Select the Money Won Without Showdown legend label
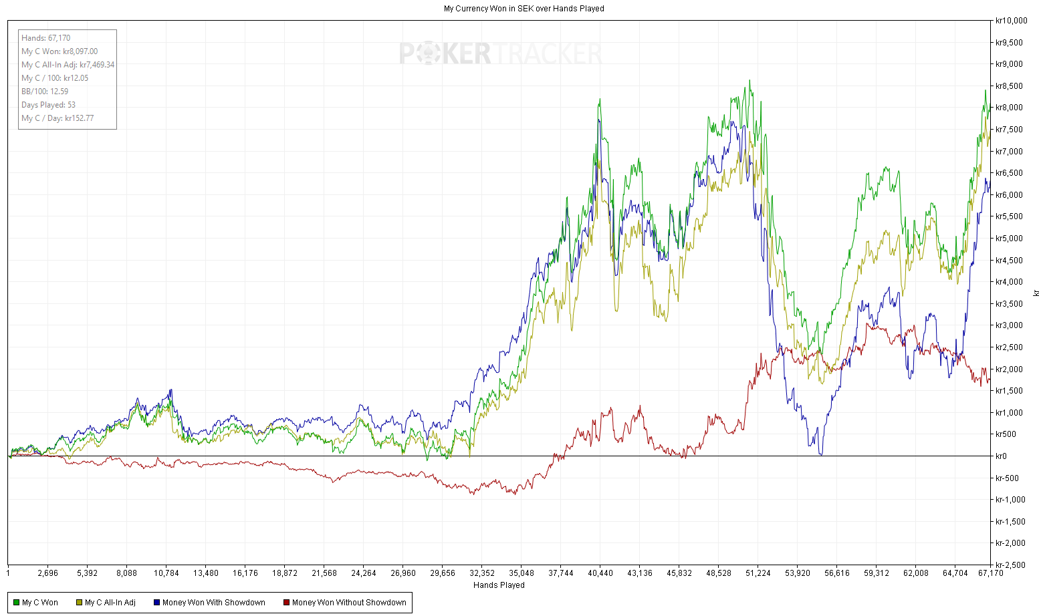1039x616 pixels. (x=349, y=603)
